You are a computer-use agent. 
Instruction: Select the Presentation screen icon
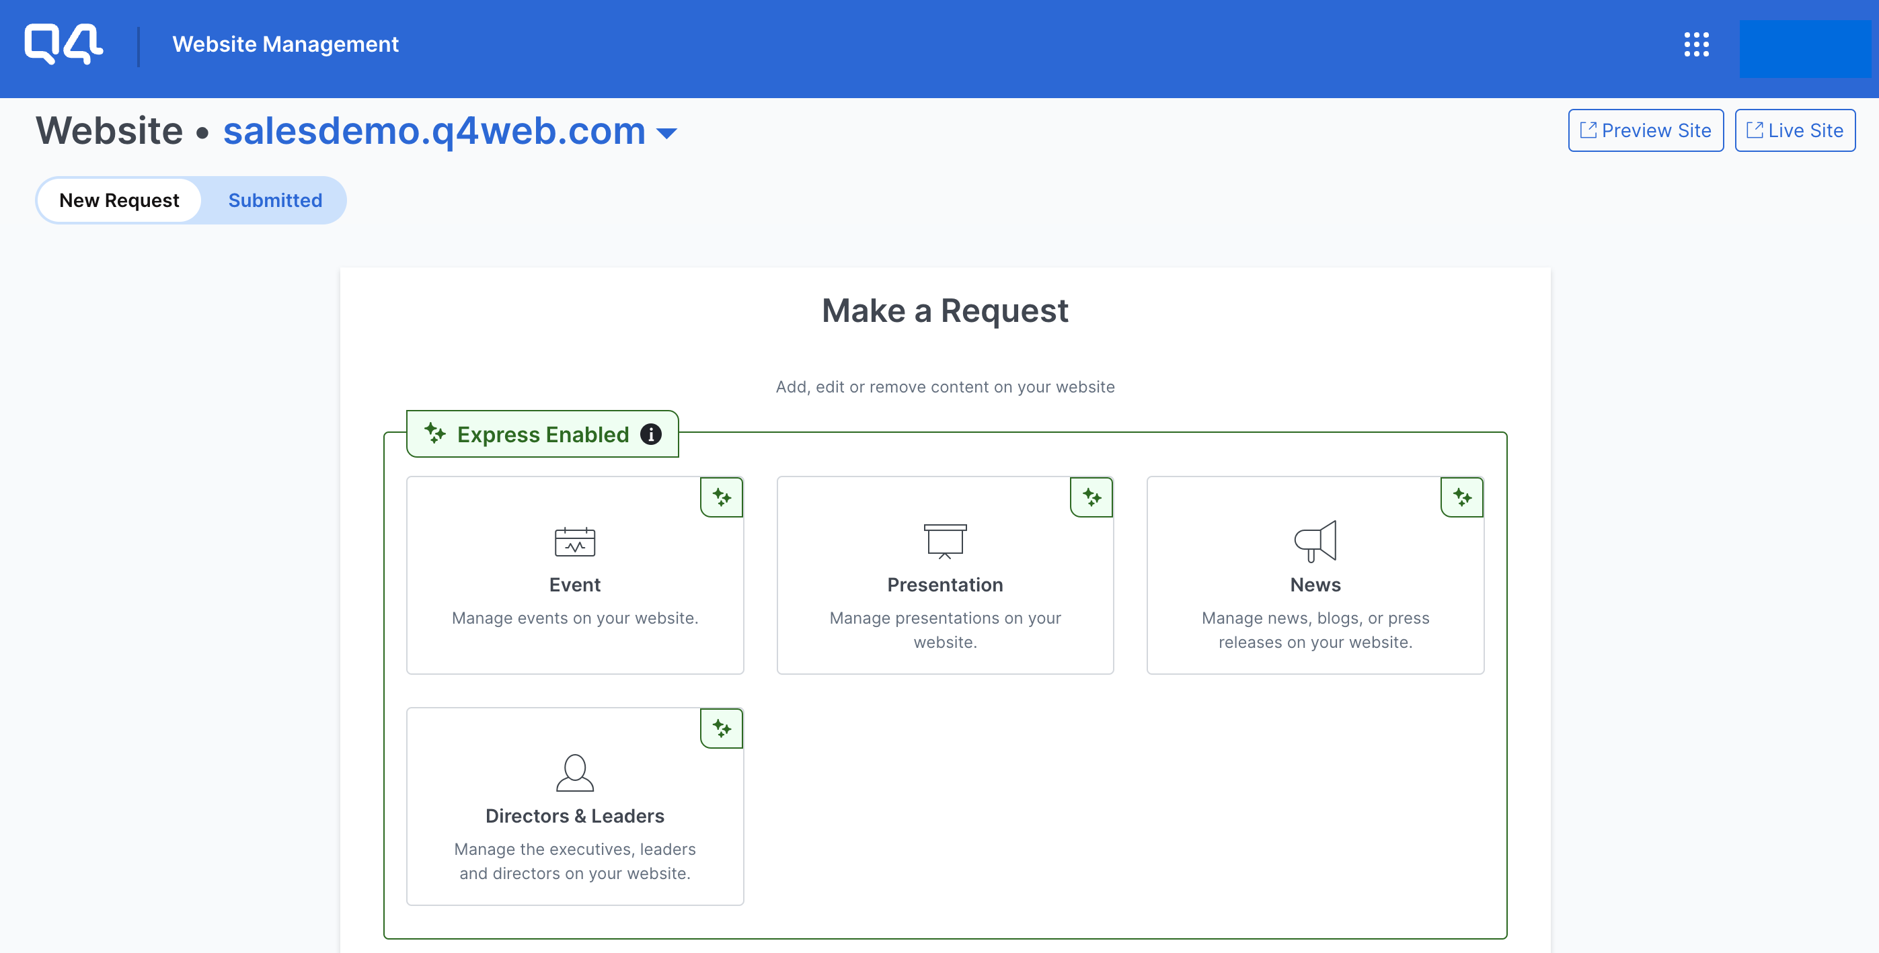(945, 542)
